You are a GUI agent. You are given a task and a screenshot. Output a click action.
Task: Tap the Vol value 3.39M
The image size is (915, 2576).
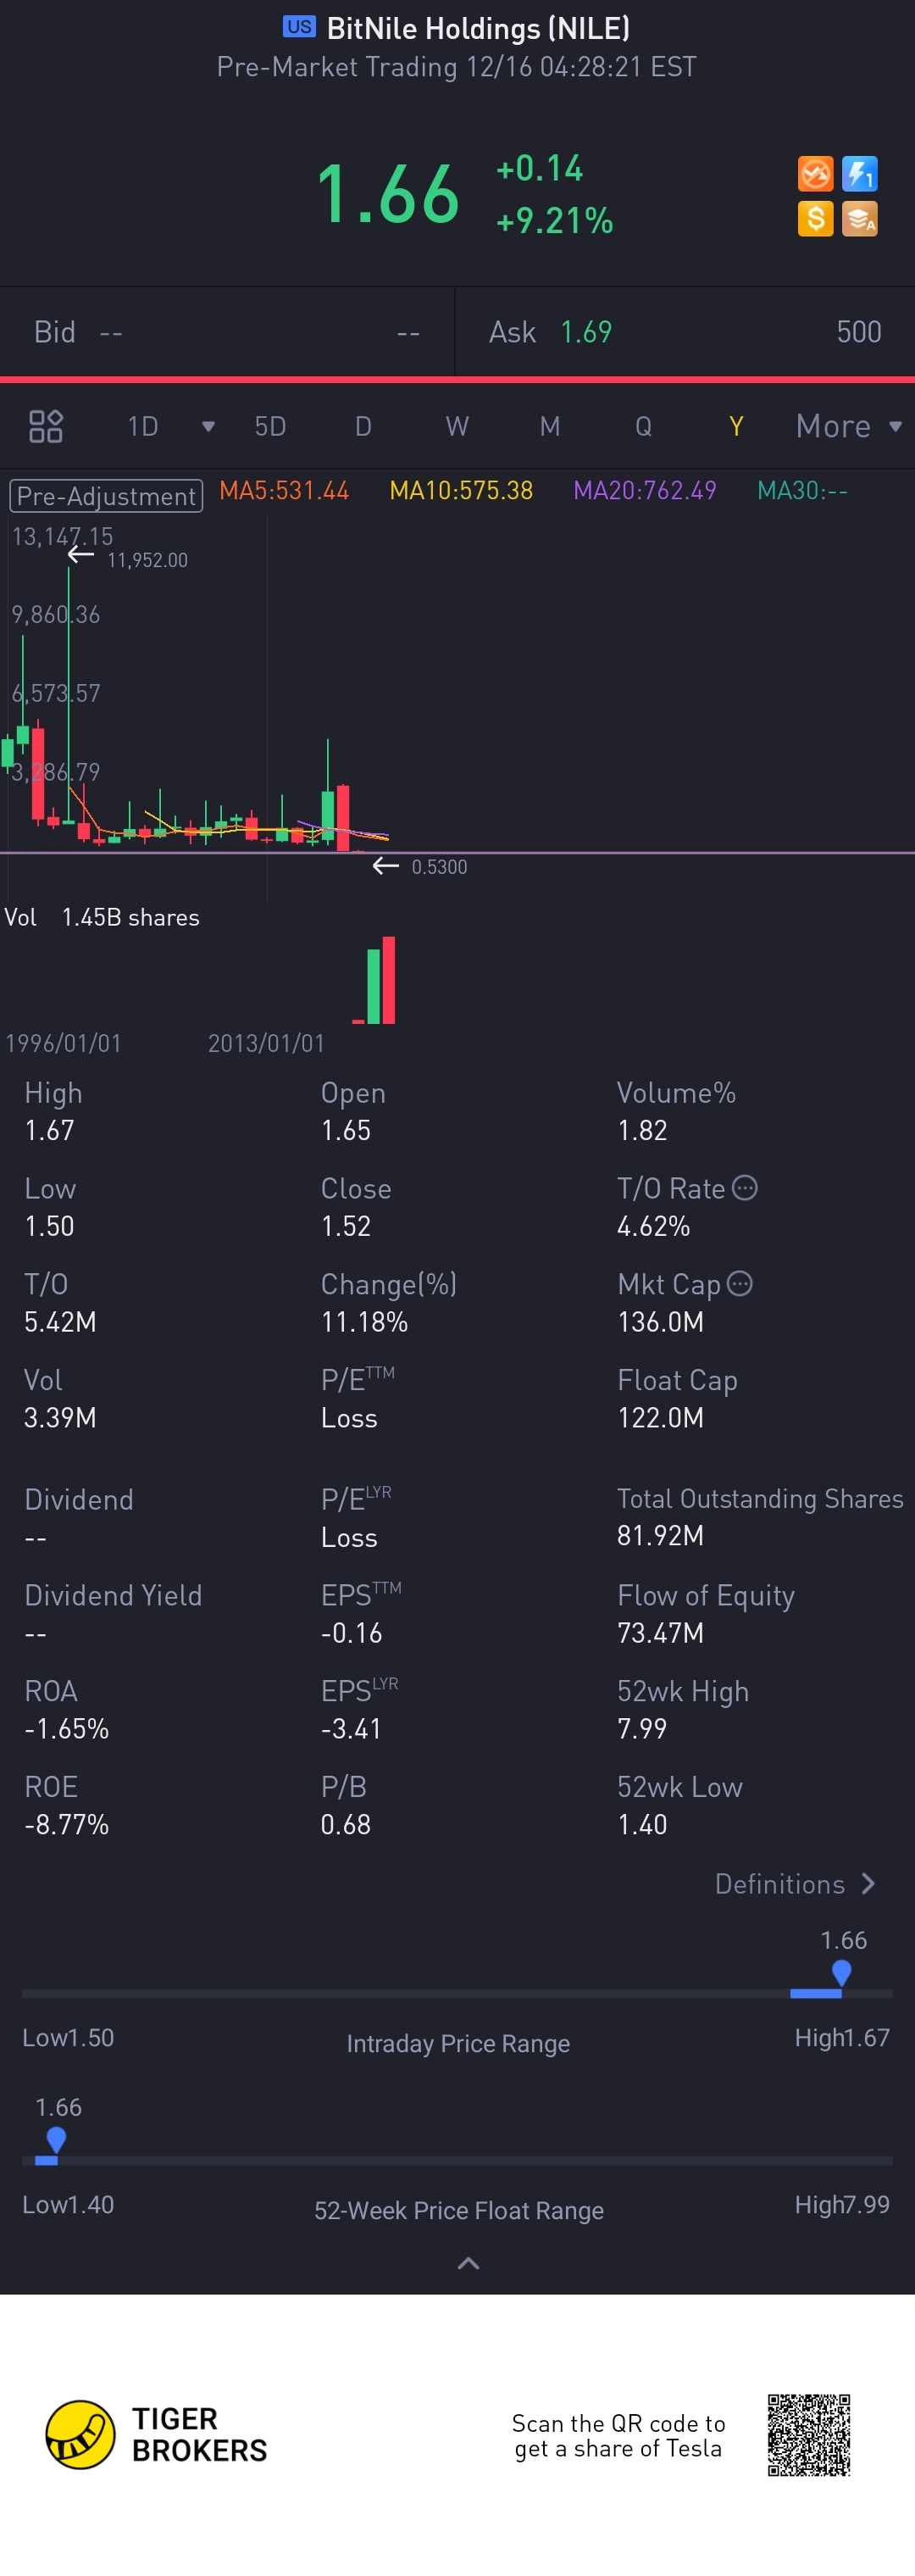(60, 1417)
